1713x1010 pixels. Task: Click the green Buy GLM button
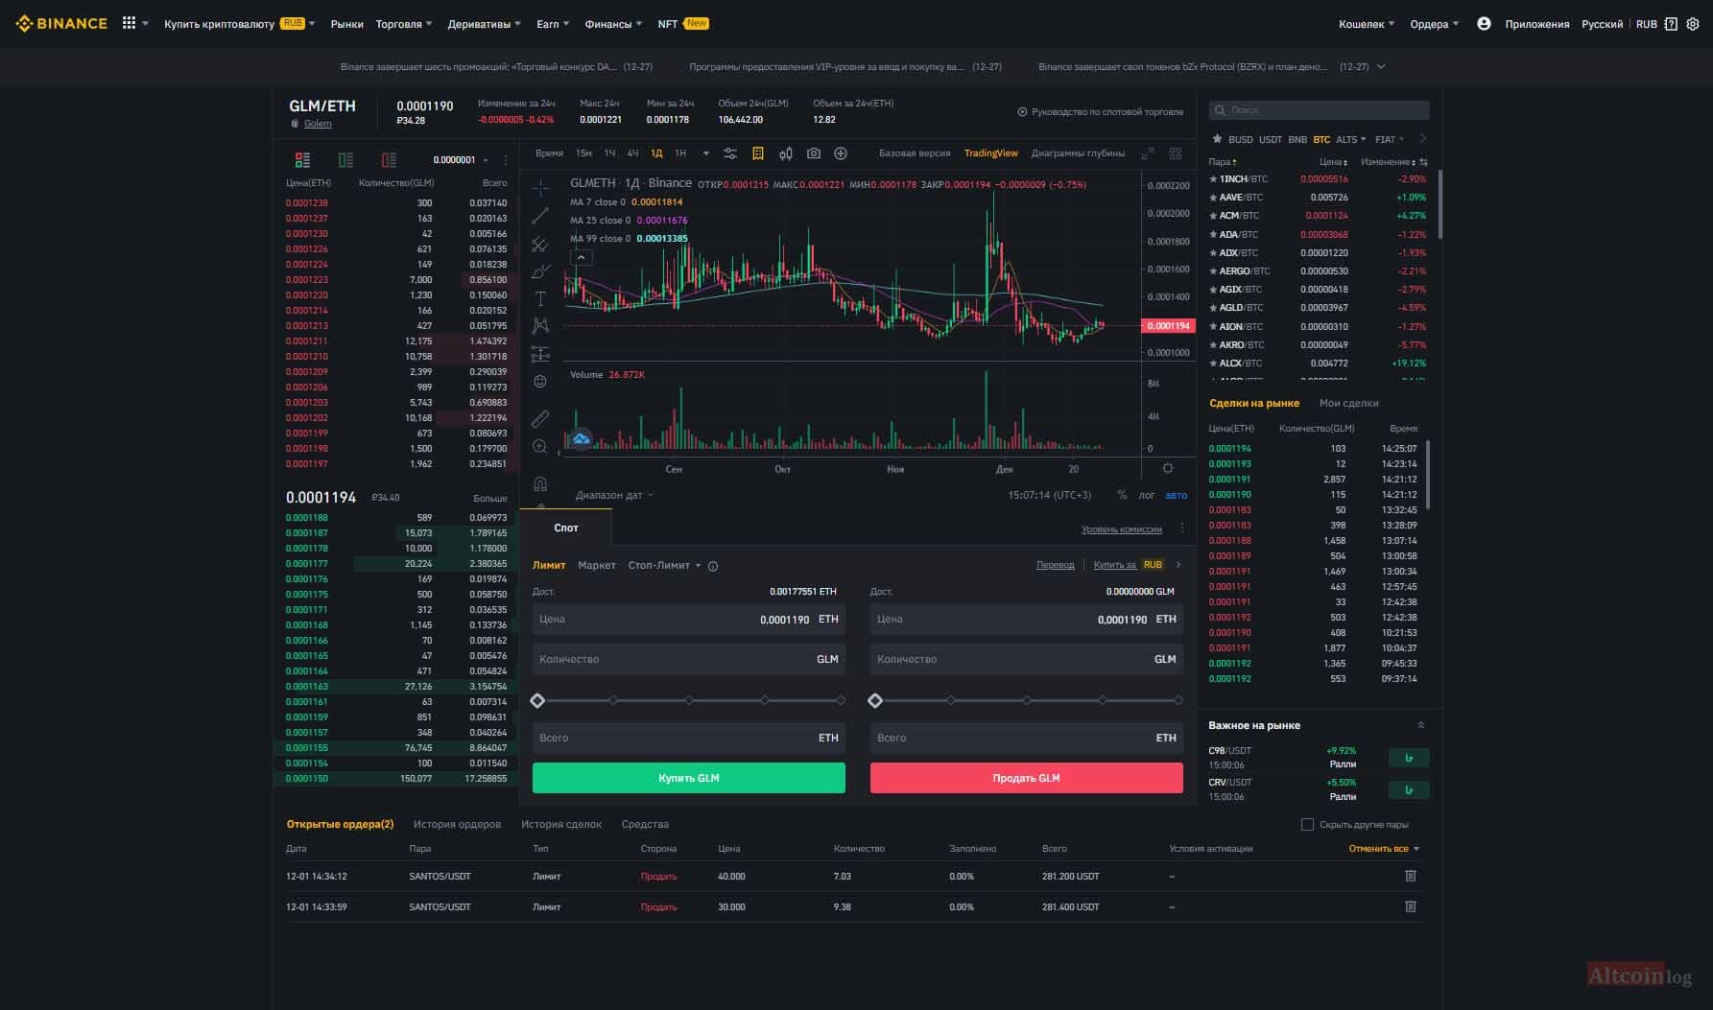tap(689, 778)
